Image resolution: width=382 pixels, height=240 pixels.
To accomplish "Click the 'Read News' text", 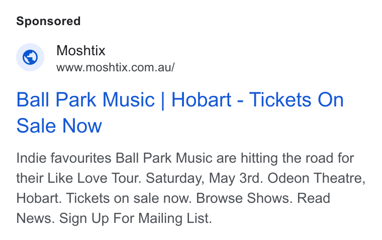I will (314, 198).
